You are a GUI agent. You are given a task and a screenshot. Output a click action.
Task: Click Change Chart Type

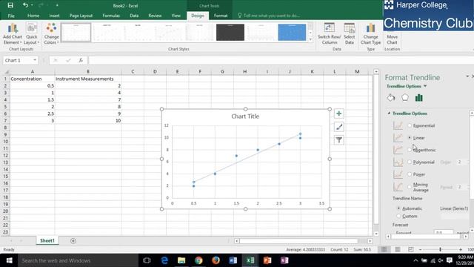coord(370,34)
